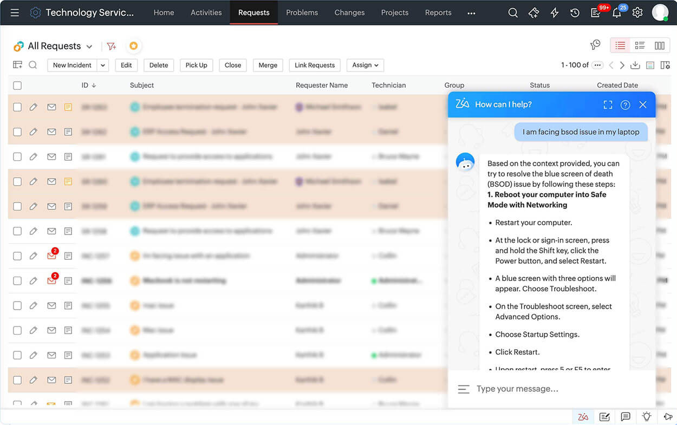This screenshot has width=677, height=425.
Task: Click the Pick Up button
Action: click(x=196, y=65)
